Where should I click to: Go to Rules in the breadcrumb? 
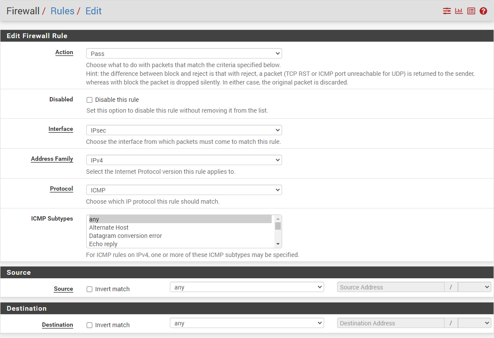(x=62, y=11)
